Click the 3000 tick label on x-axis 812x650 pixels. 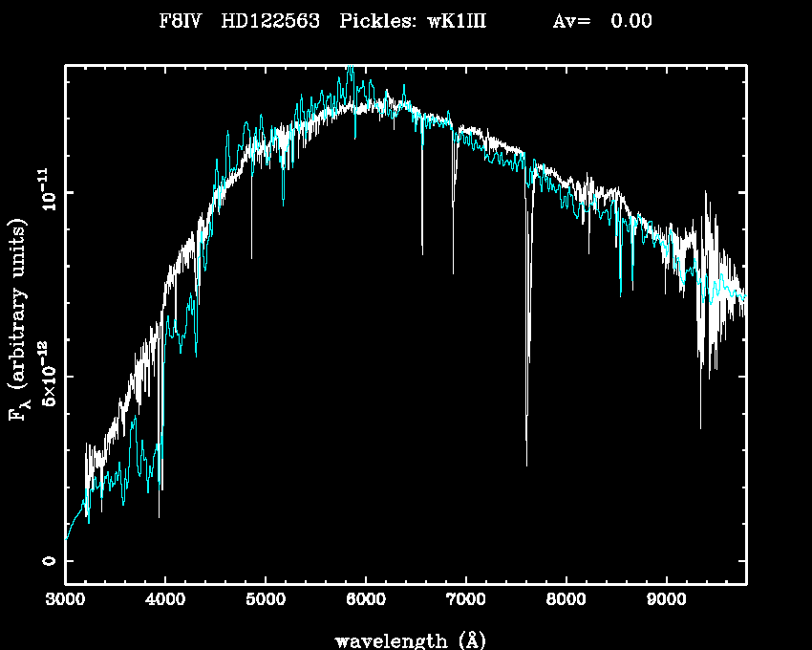click(x=65, y=601)
